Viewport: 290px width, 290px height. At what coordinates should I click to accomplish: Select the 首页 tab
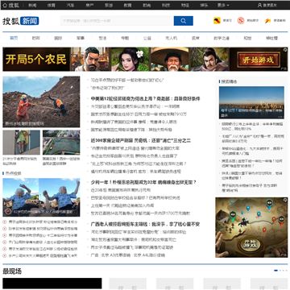tap(14, 38)
